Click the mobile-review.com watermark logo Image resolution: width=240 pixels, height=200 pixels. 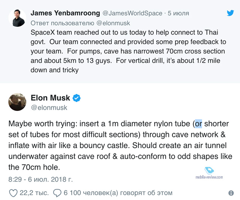tap(209, 171)
